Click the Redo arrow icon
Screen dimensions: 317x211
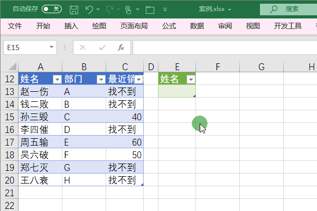110,9
